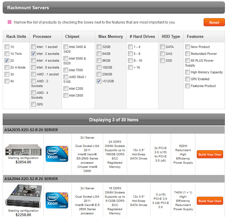Image resolution: width=227 pixels, height=217 pixels.
Task: Click the Intel Xeon logo for ASA2035 server
Action: [57, 154]
